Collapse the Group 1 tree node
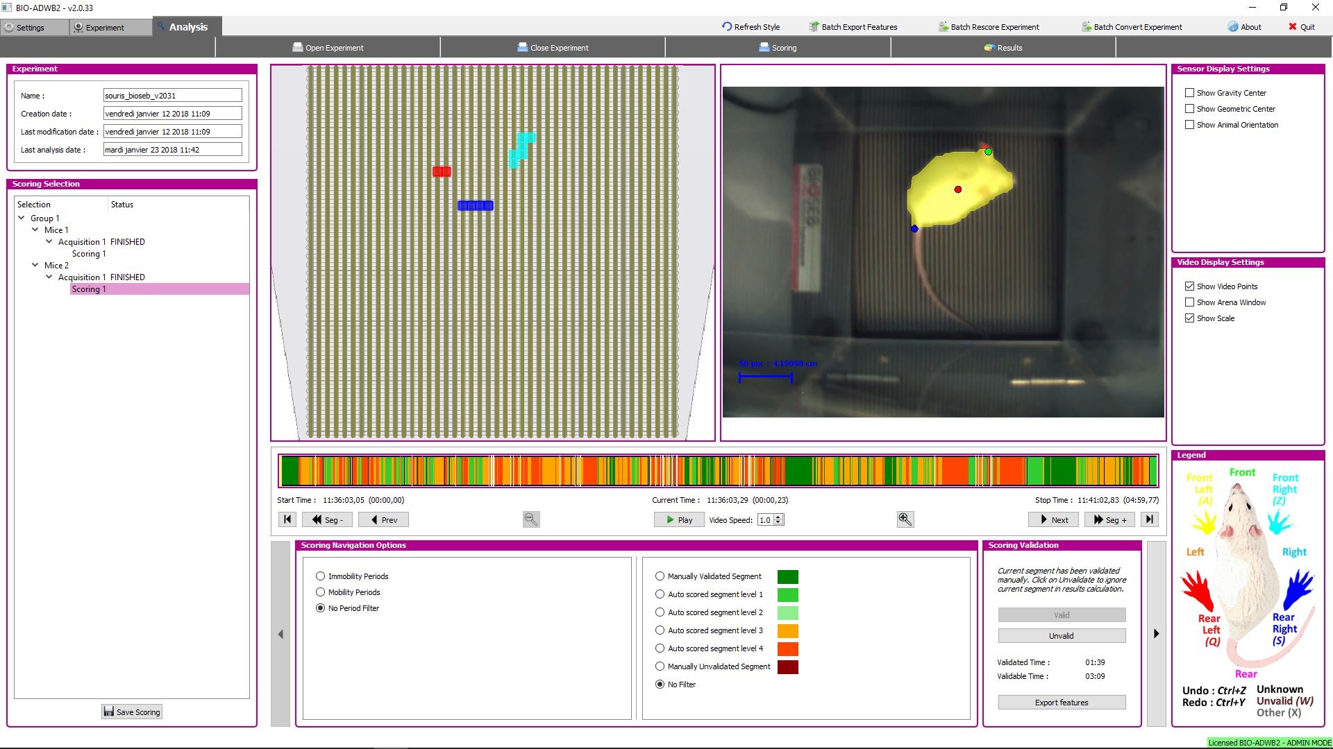This screenshot has width=1333, height=749. click(x=22, y=218)
